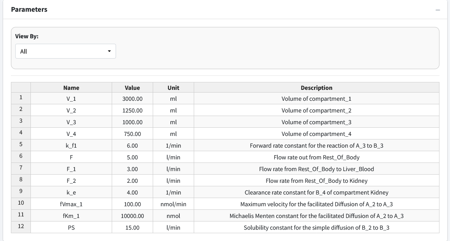Click the Clearance rate constant description
This screenshot has height=241, width=450.
pyautogui.click(x=316, y=192)
